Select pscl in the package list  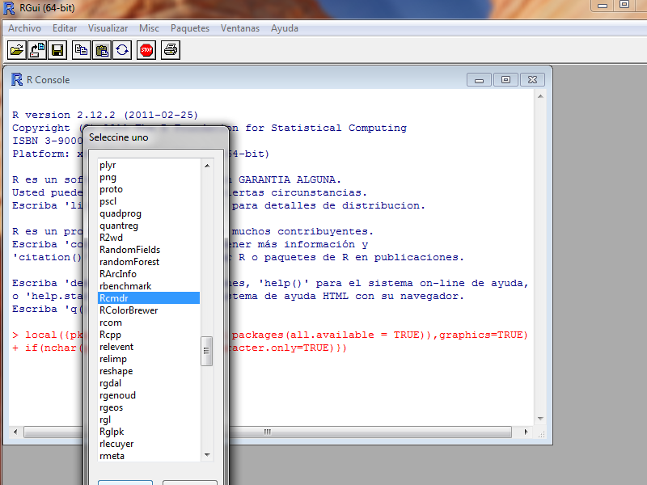149,201
